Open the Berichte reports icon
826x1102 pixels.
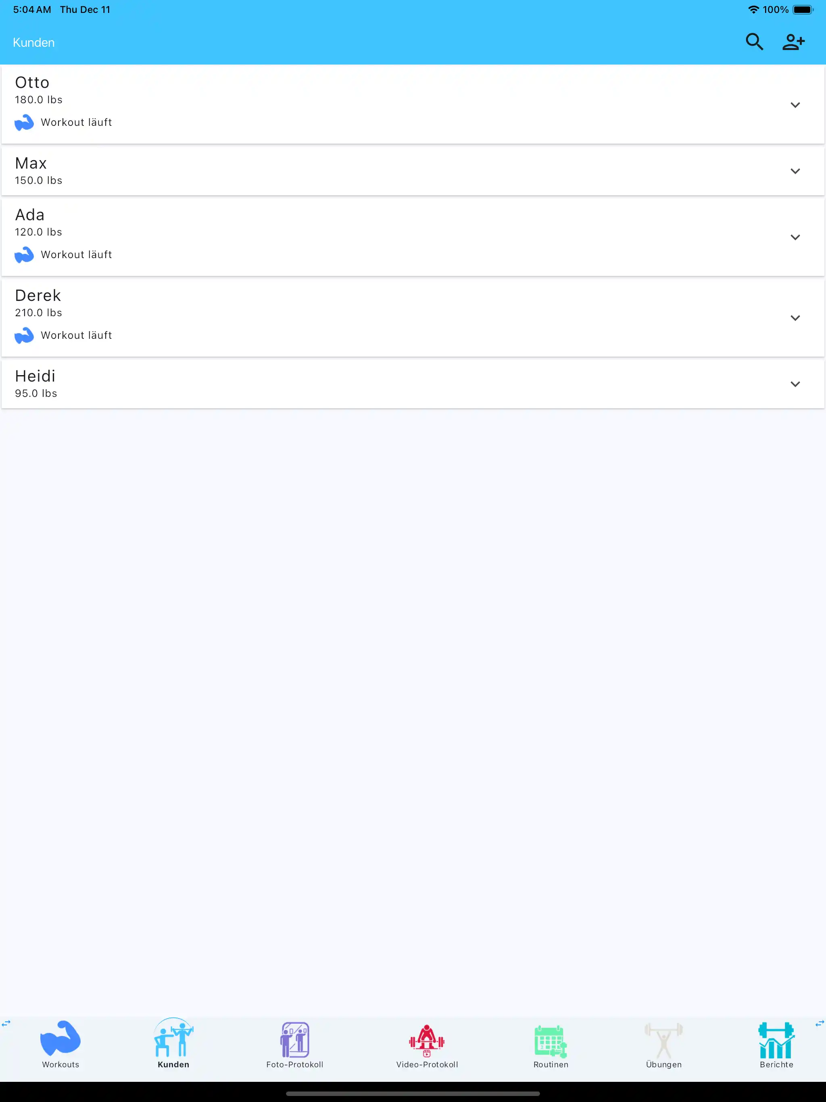(x=777, y=1041)
